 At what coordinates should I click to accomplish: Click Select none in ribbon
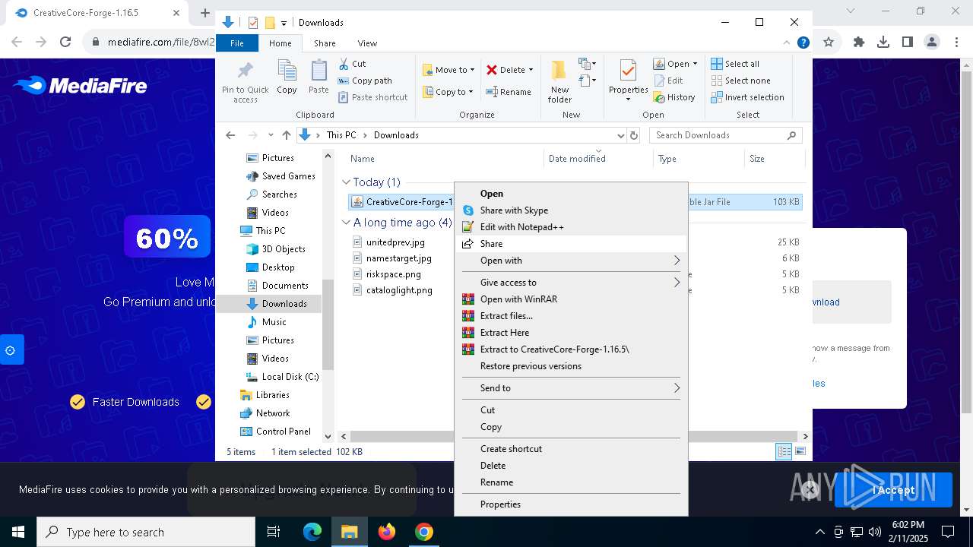pos(740,81)
